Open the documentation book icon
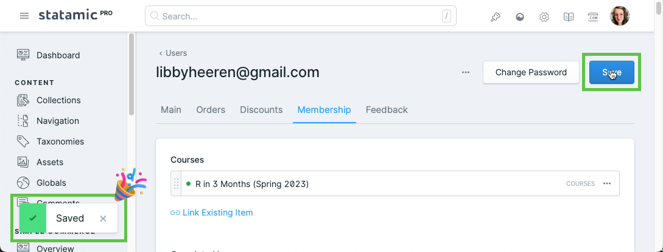The width and height of the screenshot is (663, 252). coord(569,17)
